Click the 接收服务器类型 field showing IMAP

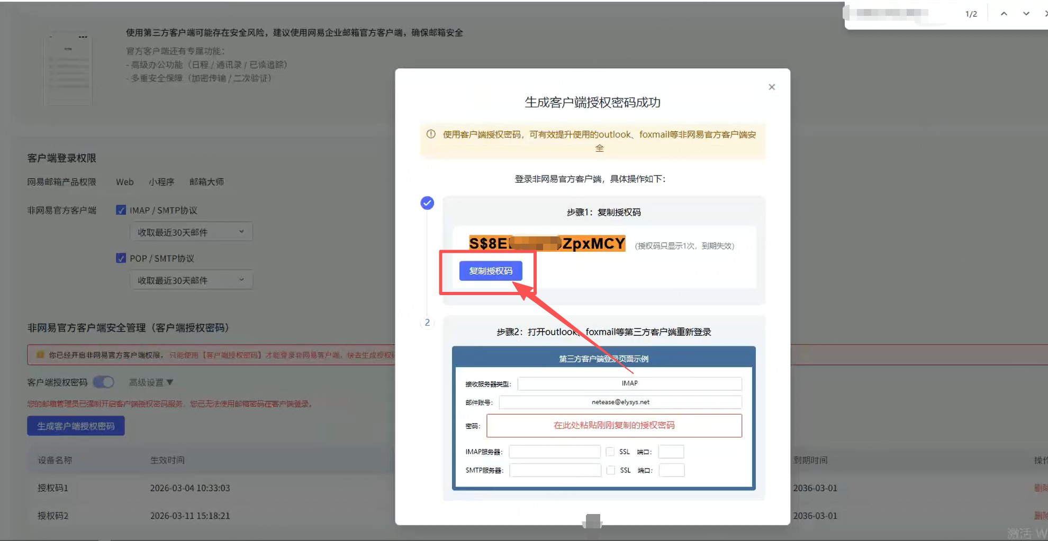click(x=630, y=383)
